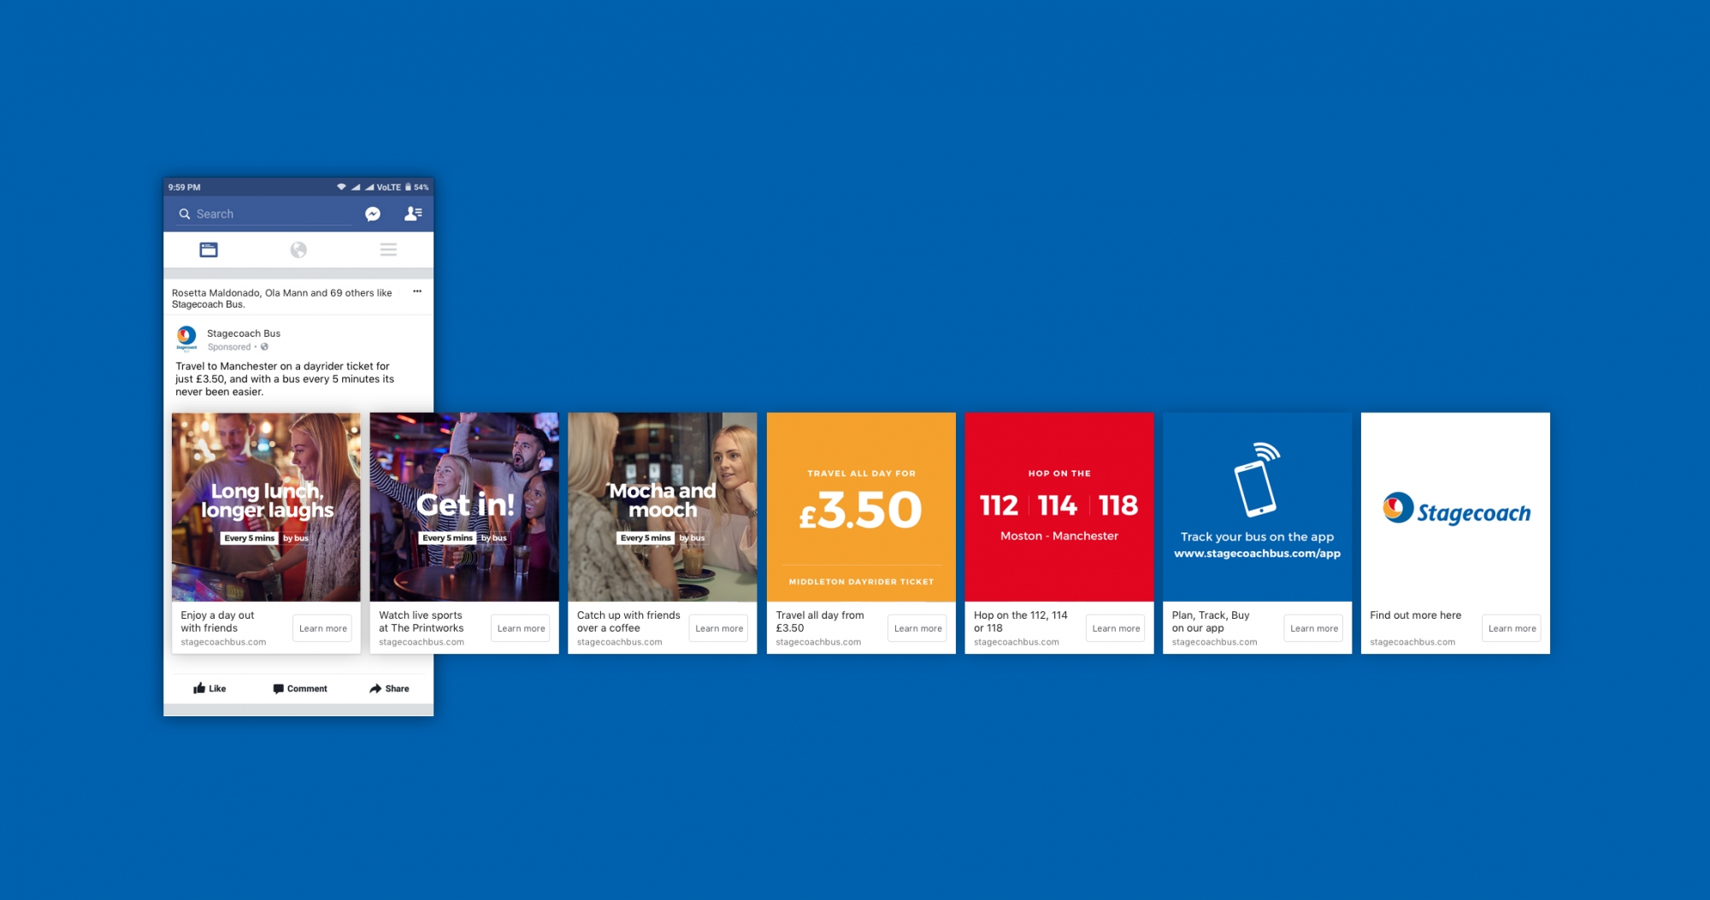Switch to the News Feed tab

[x=209, y=250]
